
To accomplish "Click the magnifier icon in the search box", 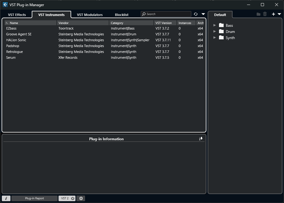I will (144, 14).
